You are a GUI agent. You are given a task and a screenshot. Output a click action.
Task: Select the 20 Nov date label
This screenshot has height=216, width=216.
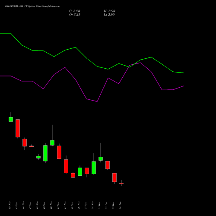tap(51, 205)
